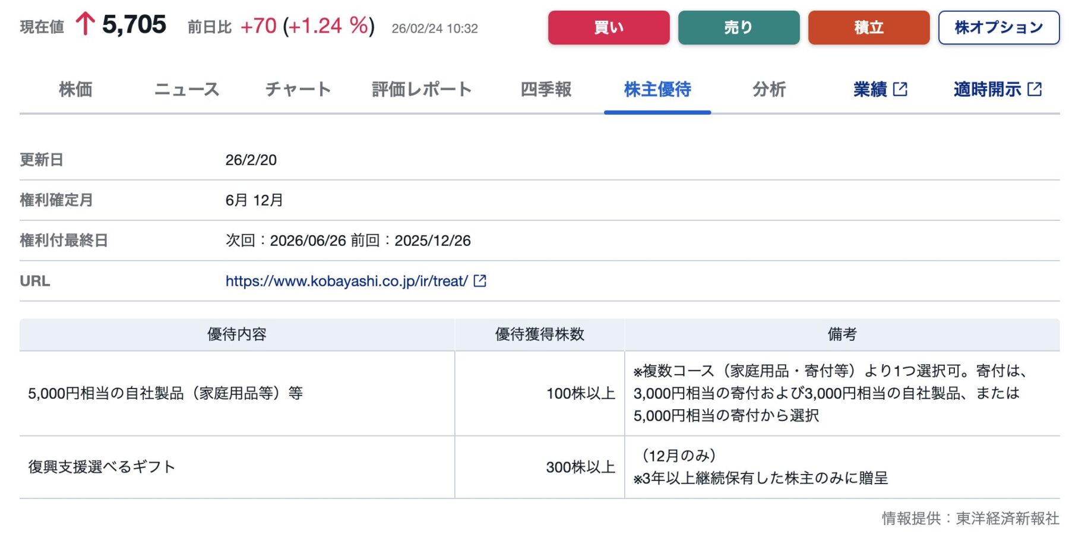Screen dimensions: 1069x534
Task: Click the external-link icon beside 業績
Action: coord(900,90)
